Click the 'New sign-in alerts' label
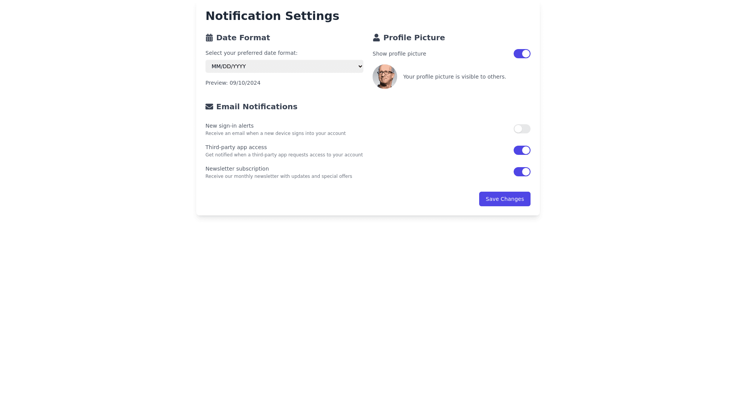The width and height of the screenshot is (736, 414). pos(229,126)
